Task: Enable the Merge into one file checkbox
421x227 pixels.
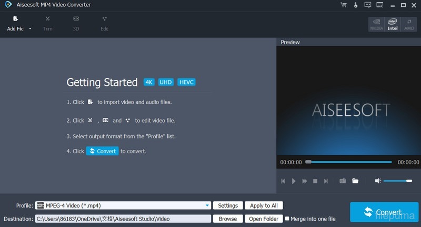Action: click(x=287, y=219)
